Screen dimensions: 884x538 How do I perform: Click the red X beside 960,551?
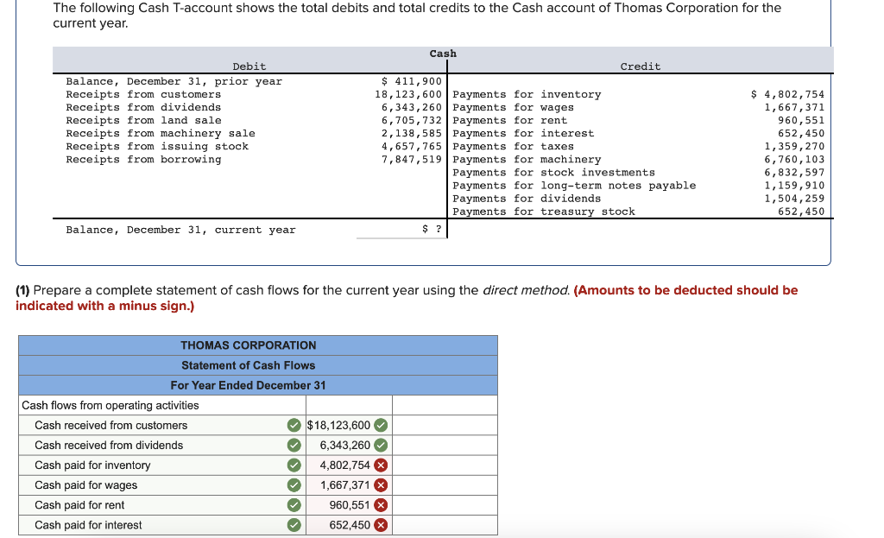click(380, 505)
